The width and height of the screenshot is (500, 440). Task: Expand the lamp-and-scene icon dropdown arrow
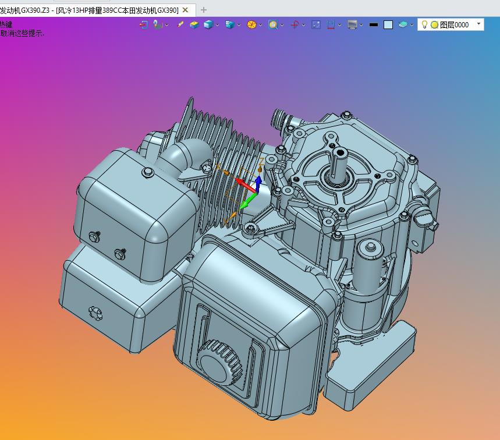point(167,25)
